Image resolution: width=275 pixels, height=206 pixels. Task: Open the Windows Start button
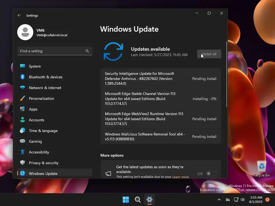pos(126,200)
